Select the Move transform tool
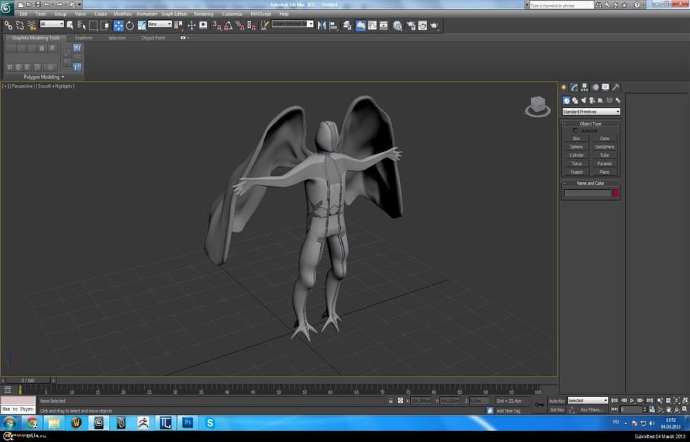 coord(118,26)
